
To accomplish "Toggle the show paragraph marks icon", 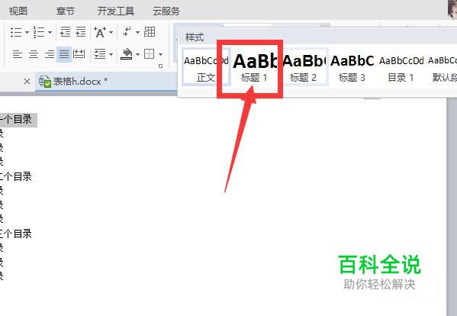I will (127, 31).
